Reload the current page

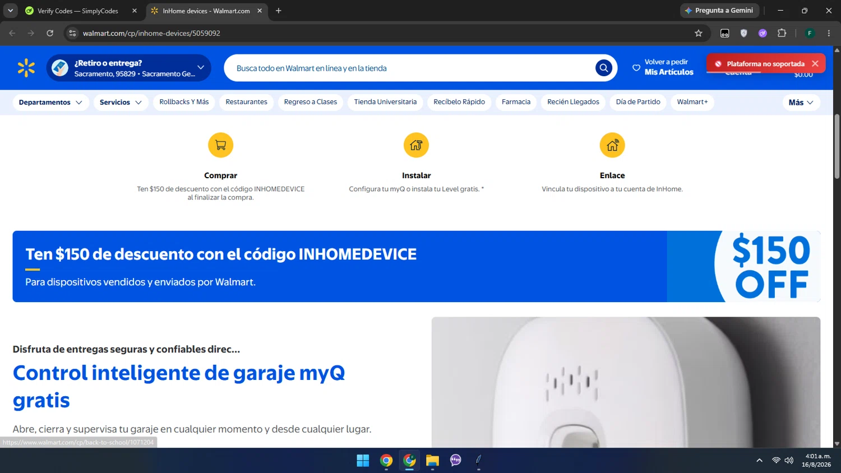coord(50,33)
